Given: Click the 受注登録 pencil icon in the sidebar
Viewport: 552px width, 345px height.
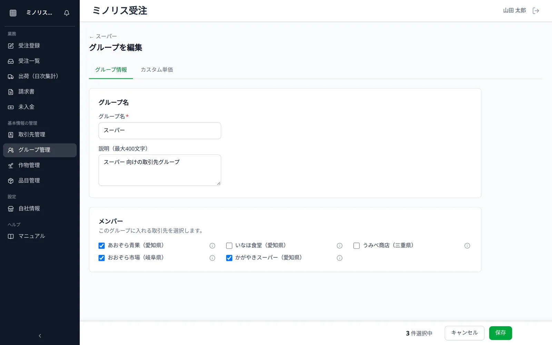Looking at the screenshot, I should coord(11,46).
